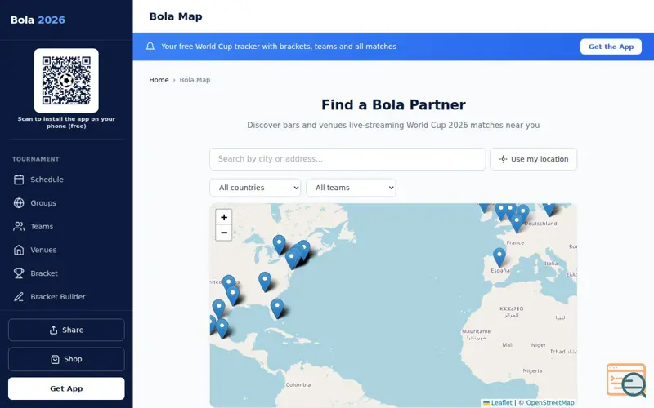Open Teams in the sidebar
This screenshot has height=408, width=654.
pyautogui.click(x=66, y=227)
